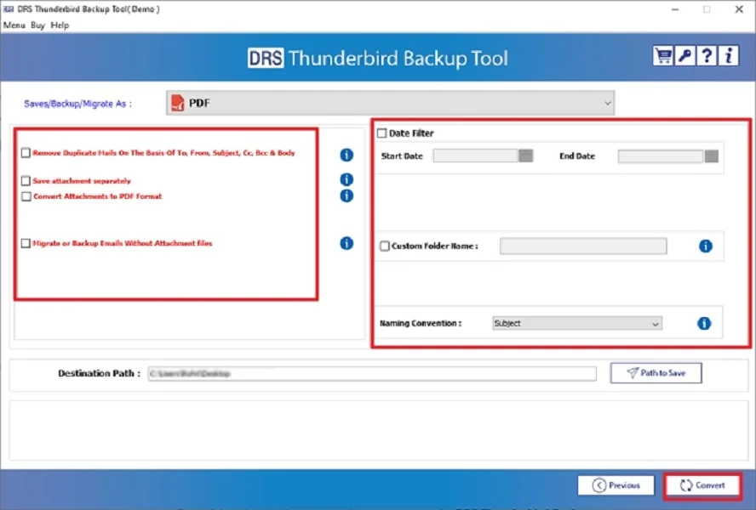Open the Menu item in the menu bar
The width and height of the screenshot is (756, 510).
[14, 25]
